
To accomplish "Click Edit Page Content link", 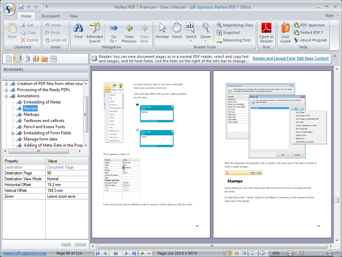I will tap(313, 58).
